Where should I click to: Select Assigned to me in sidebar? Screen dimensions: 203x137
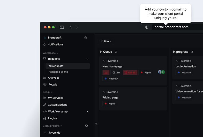58,72
